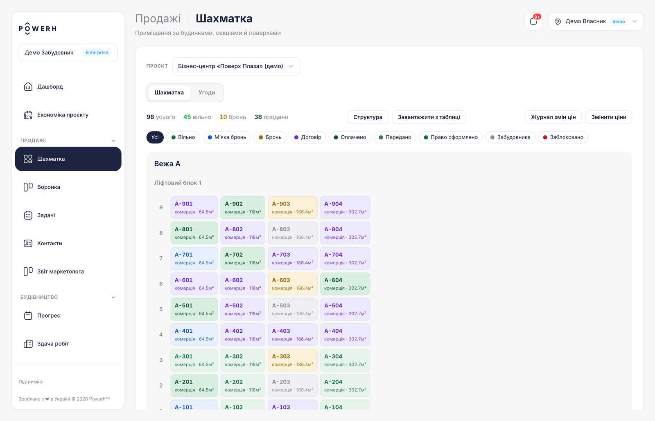Filter units by М'яка бронь status
Viewport: 655px width, 421px height.
[227, 137]
